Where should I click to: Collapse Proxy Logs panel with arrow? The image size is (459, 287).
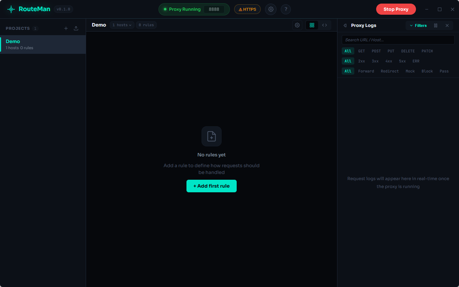tap(345, 25)
